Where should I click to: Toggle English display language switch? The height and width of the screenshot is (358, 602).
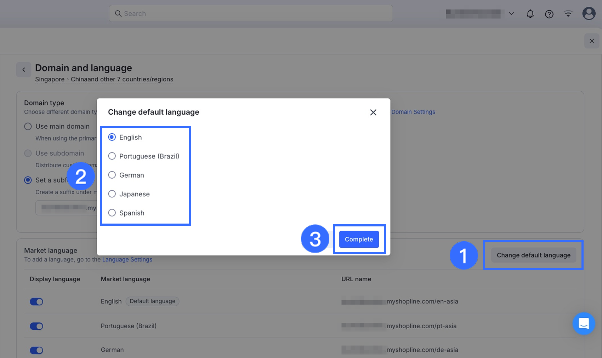coord(36,302)
